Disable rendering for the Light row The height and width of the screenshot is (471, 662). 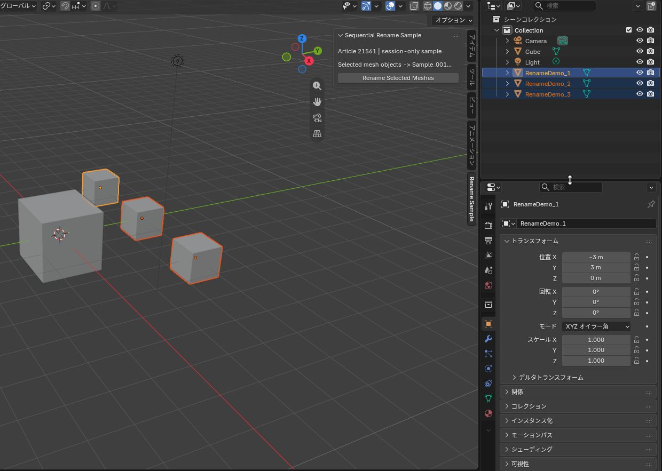click(650, 62)
